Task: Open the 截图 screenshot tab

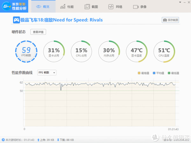Action: coord(91,7)
